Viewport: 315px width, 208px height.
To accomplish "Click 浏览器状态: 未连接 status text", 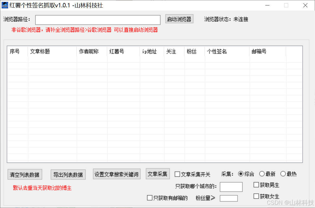I will coord(226,19).
